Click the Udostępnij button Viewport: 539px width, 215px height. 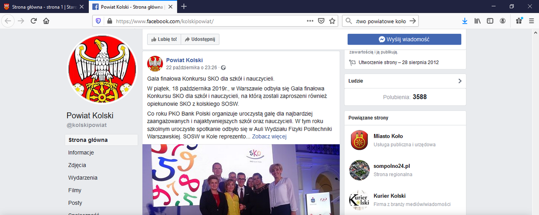click(200, 39)
